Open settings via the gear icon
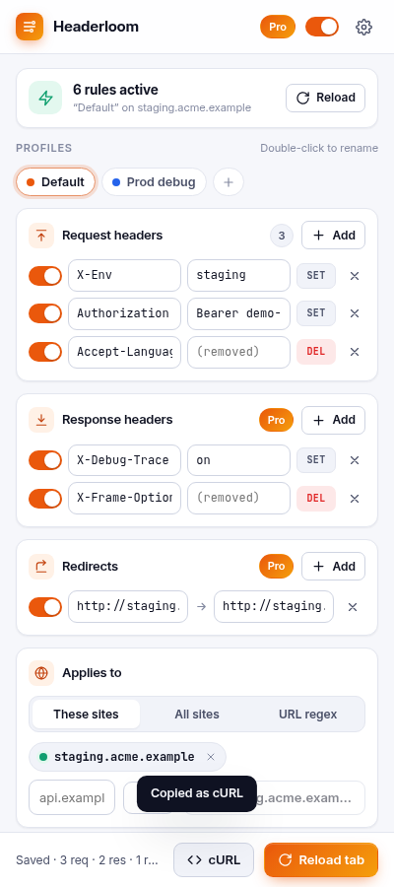This screenshot has width=394, height=887. 364,28
